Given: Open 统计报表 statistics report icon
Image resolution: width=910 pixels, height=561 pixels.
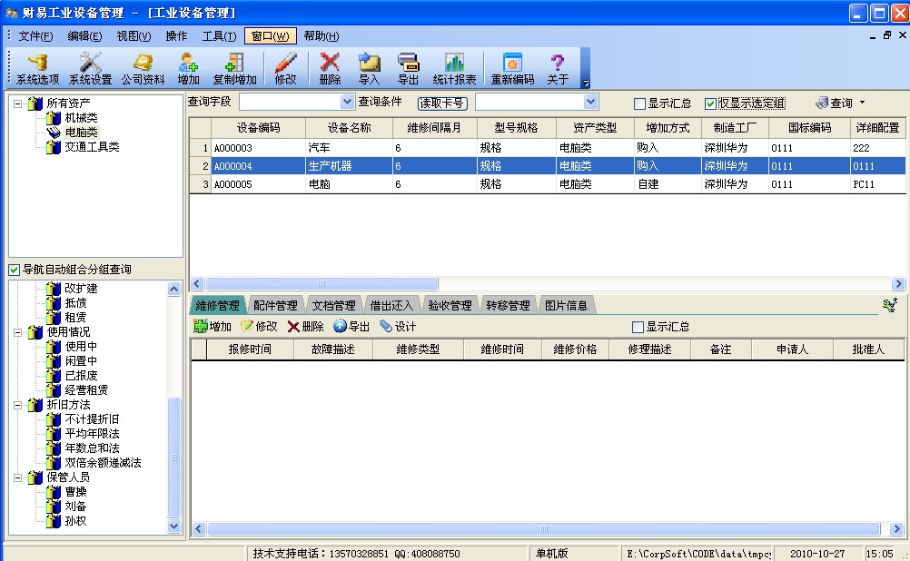Looking at the screenshot, I should pos(454,69).
